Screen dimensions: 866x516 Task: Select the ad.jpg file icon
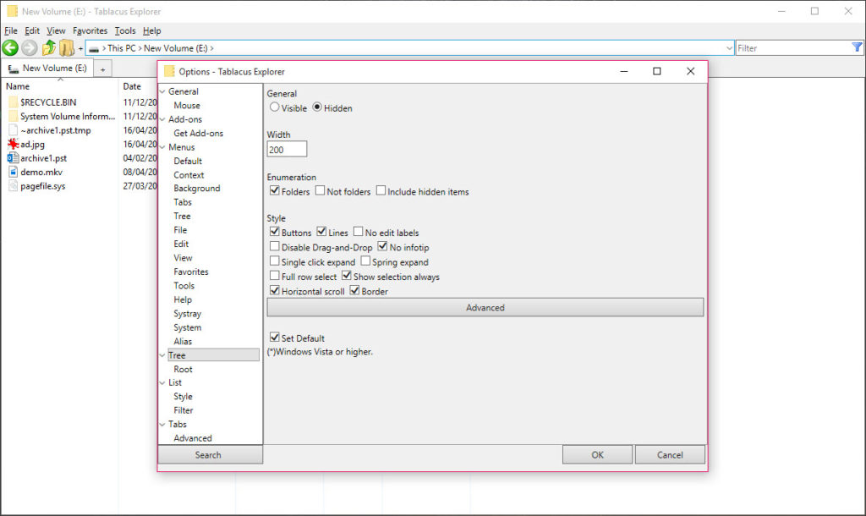coord(13,144)
